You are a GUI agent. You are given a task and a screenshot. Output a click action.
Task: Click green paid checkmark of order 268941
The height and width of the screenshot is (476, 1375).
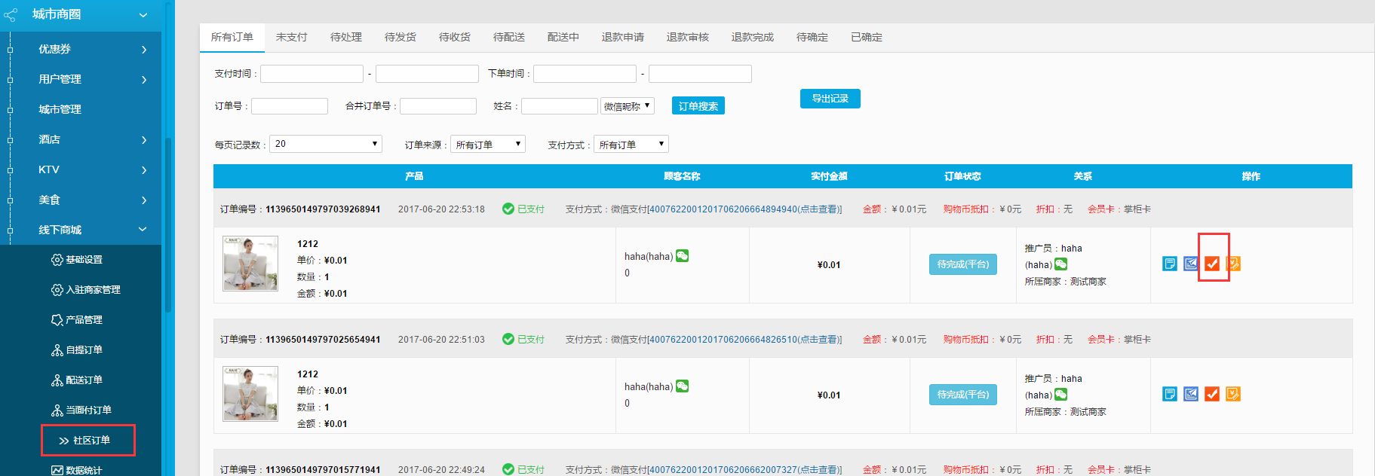pos(508,209)
